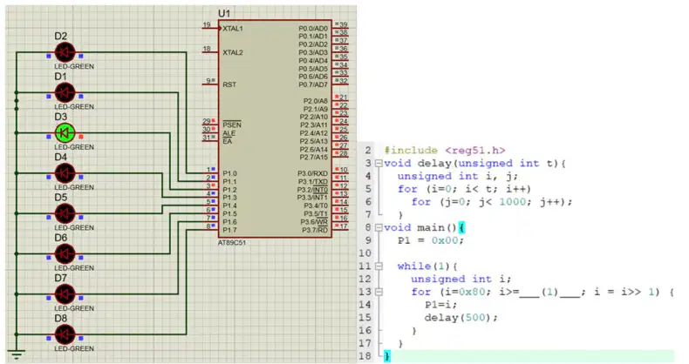Click the 'P1 = 0x00;' statement
Viewport: 689px width, 364px height.
click(x=431, y=240)
